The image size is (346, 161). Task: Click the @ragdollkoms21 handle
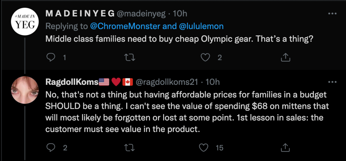point(167,82)
